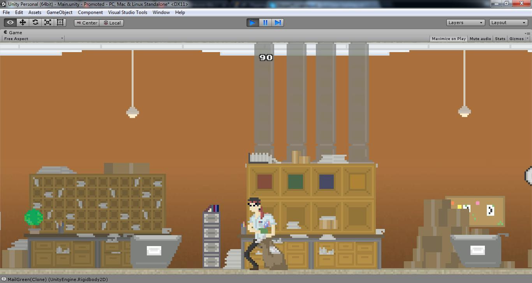Open the Help menu
The height and width of the screenshot is (283, 532).
click(180, 12)
